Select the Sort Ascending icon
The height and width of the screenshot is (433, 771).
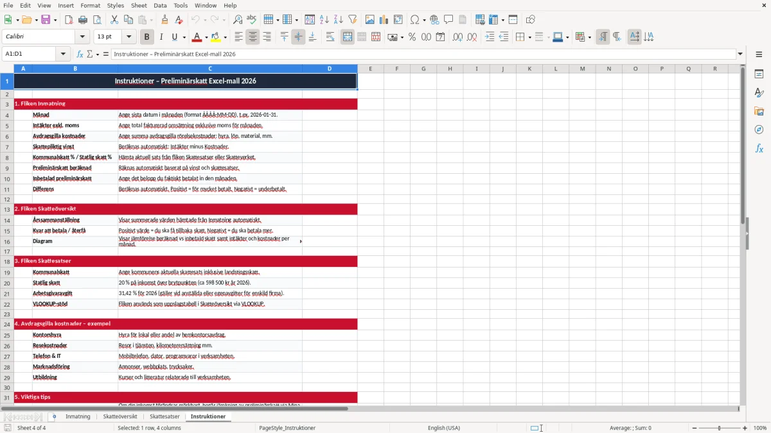[x=324, y=20]
